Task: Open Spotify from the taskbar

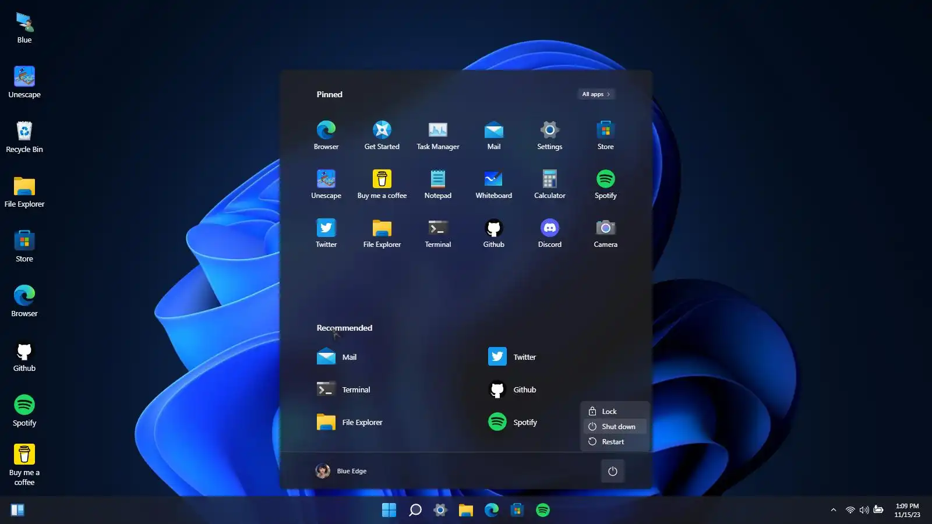Action: click(x=543, y=510)
